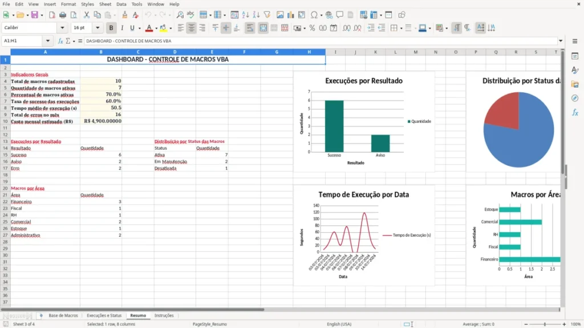Open the Find & Replace tool
This screenshot has width=584, height=328.
(x=180, y=15)
